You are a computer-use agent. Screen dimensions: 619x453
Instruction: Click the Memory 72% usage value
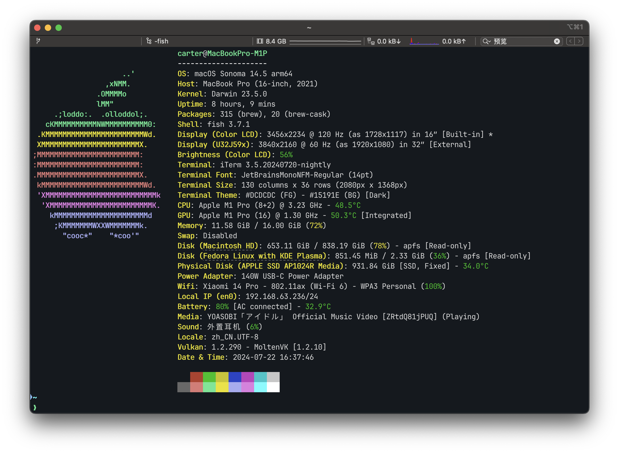click(316, 226)
